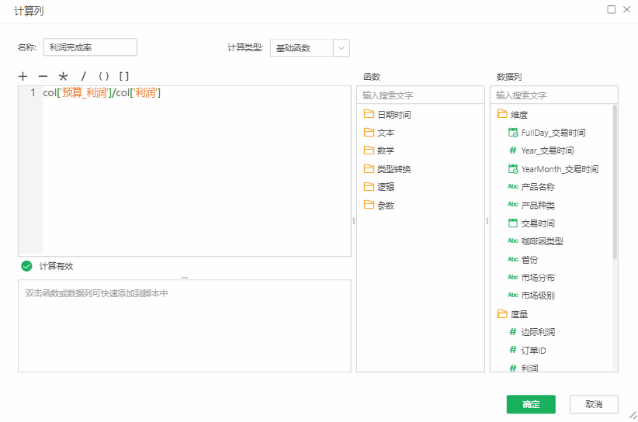
Task: Select the Year_交易时间 numeric column
Action: tap(547, 150)
